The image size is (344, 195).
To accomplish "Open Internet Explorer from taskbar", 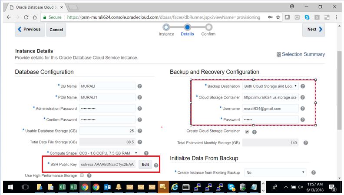I will [175, 187].
